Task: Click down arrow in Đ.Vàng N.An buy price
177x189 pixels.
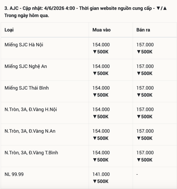Action: [95, 138]
